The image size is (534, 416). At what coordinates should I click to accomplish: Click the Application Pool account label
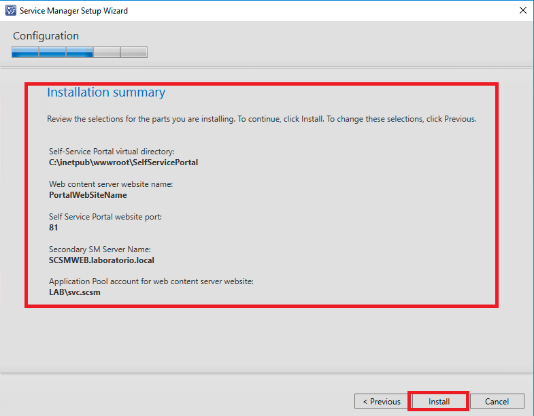[151, 281]
